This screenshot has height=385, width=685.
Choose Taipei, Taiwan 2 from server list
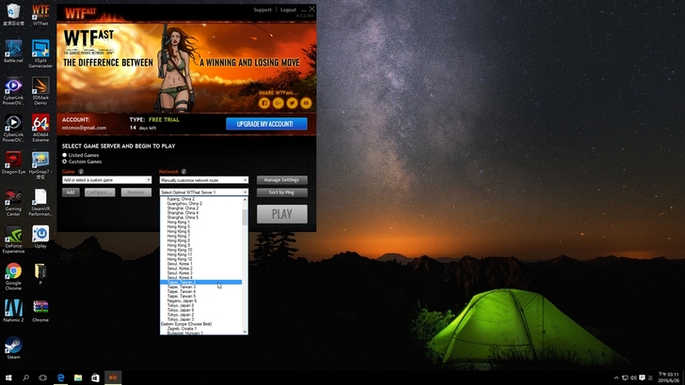pos(200,282)
